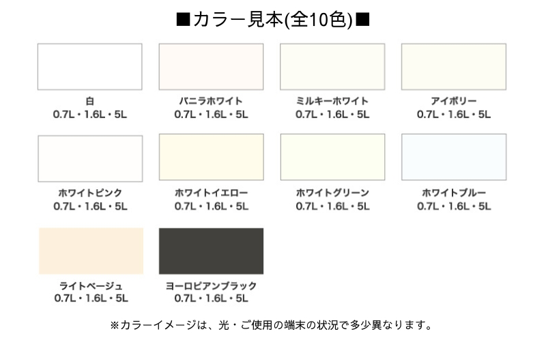
Task: Click the ホワイトグリーン name label
Action: (x=332, y=193)
